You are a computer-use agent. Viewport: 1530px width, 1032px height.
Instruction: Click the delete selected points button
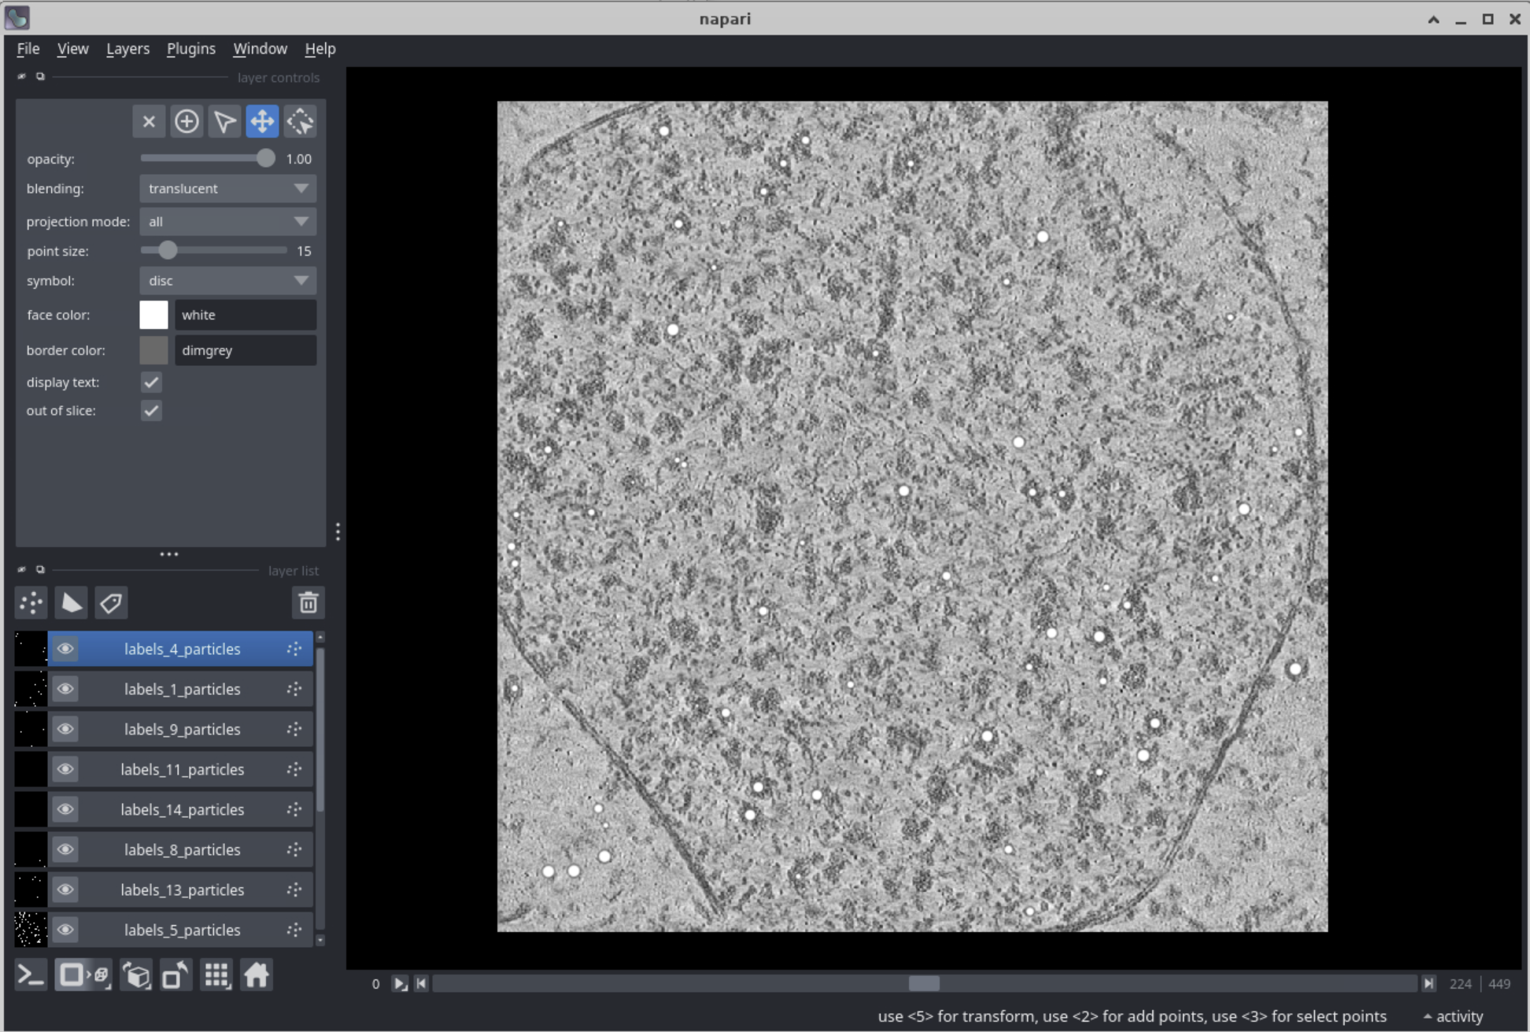(149, 121)
